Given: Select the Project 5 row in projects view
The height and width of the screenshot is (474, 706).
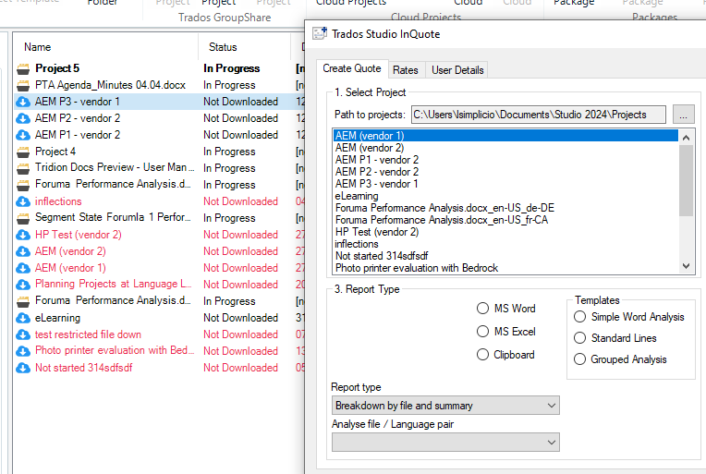Looking at the screenshot, I should 159,69.
